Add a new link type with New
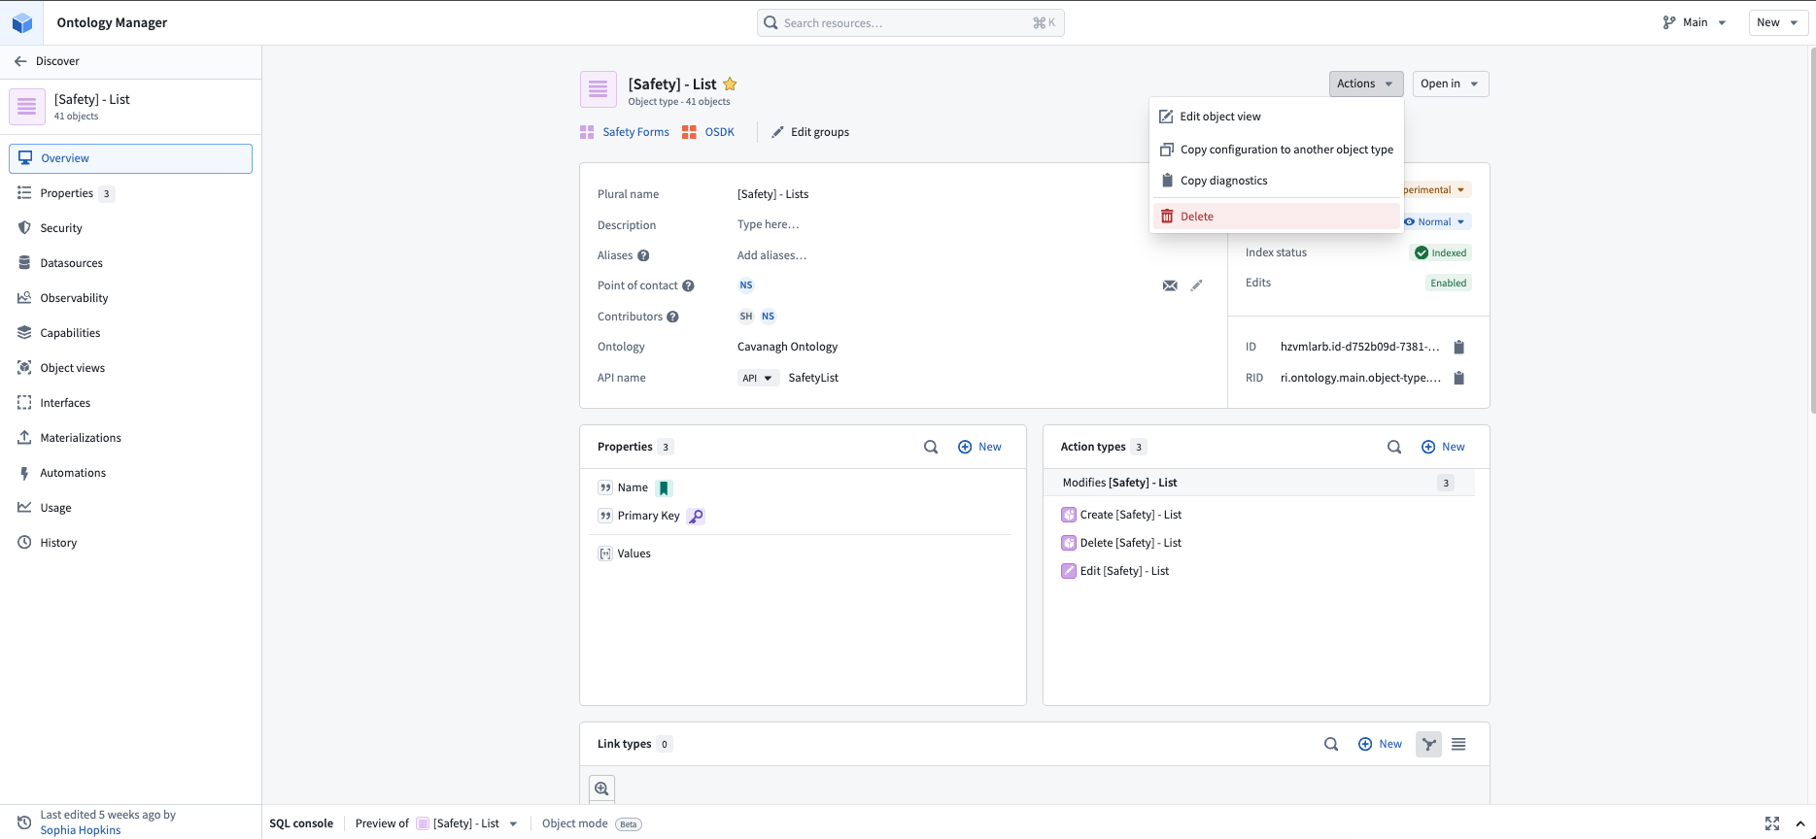The image size is (1816, 839). click(1380, 744)
